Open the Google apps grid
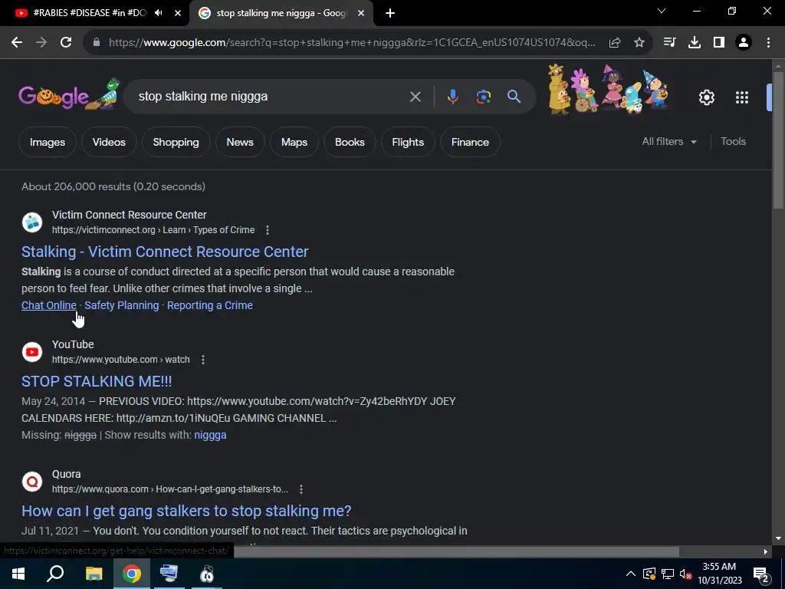785x589 pixels. coord(742,97)
